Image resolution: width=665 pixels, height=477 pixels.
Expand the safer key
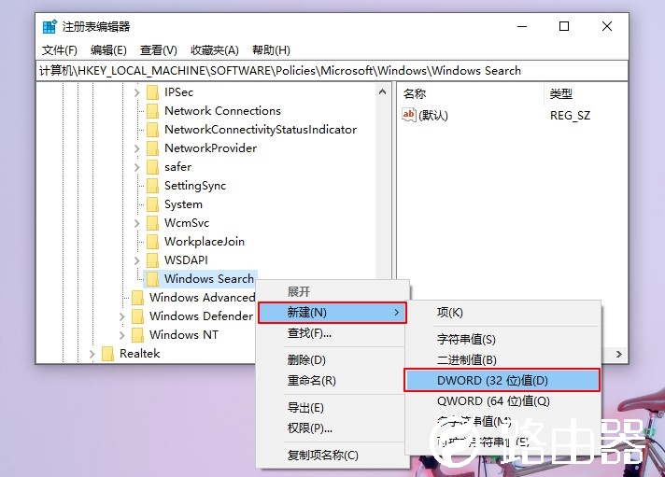136,167
